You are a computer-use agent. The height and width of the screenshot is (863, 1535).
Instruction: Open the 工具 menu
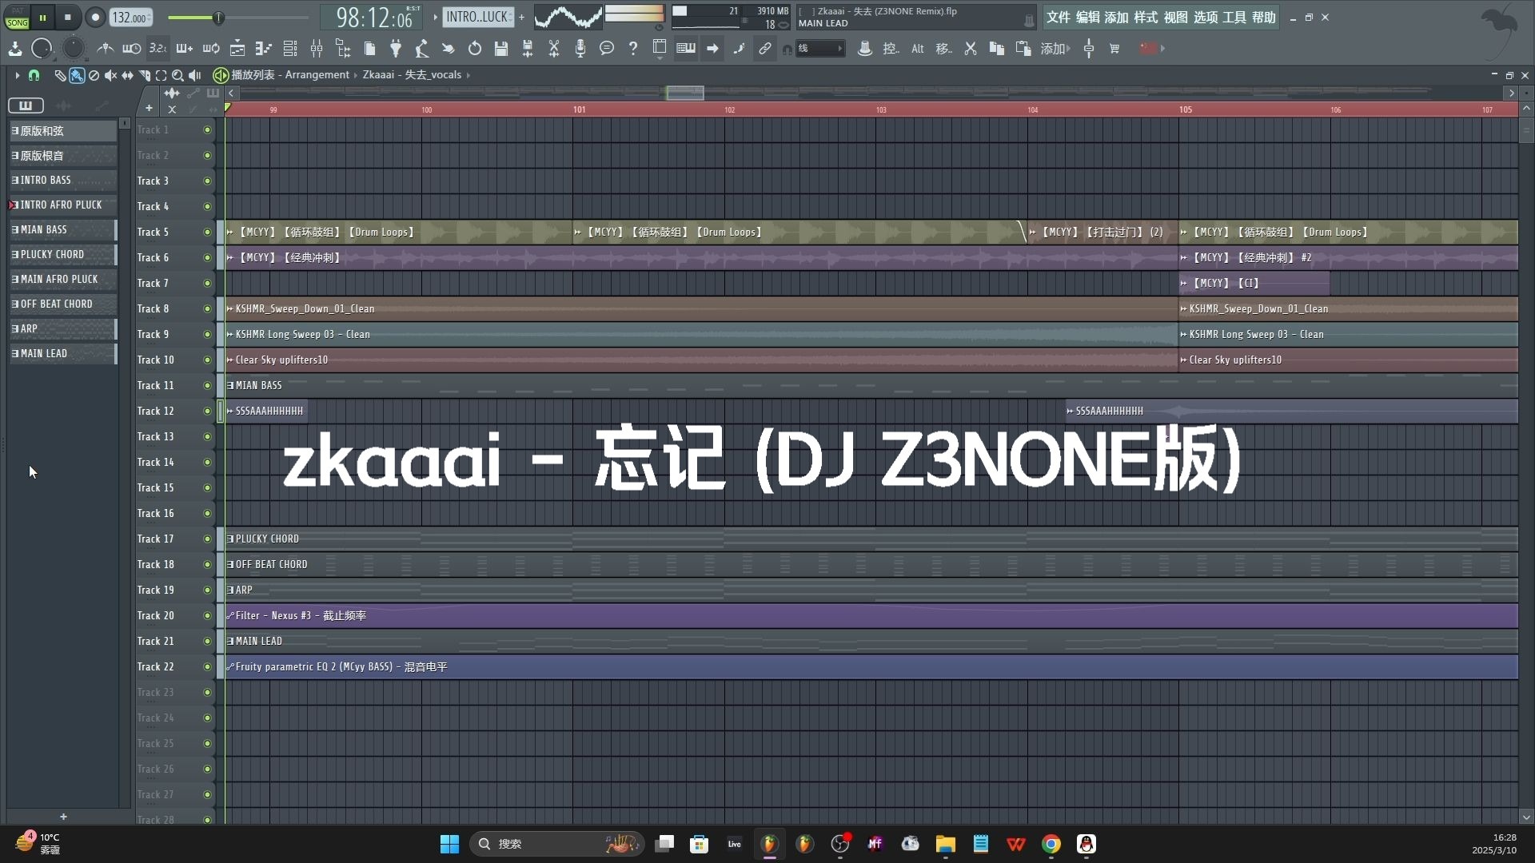[x=1234, y=17]
